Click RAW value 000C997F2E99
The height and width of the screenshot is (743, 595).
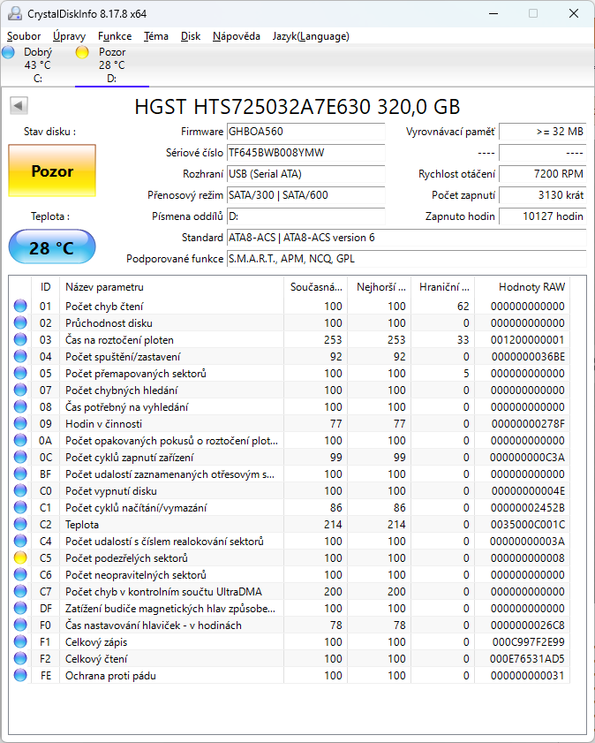pyautogui.click(x=528, y=642)
